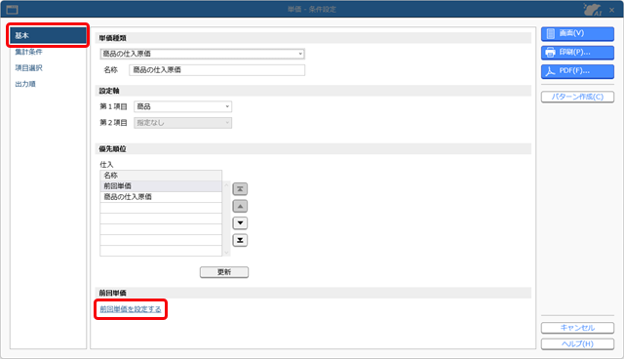The height and width of the screenshot is (359, 624).
Task: Click the 画面(V) display button
Action: pyautogui.click(x=577, y=34)
